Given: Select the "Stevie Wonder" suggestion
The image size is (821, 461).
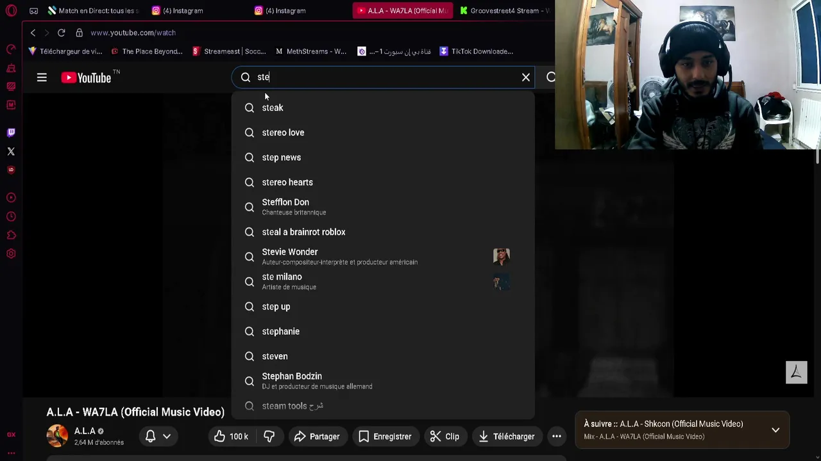Looking at the screenshot, I should 383,257.
